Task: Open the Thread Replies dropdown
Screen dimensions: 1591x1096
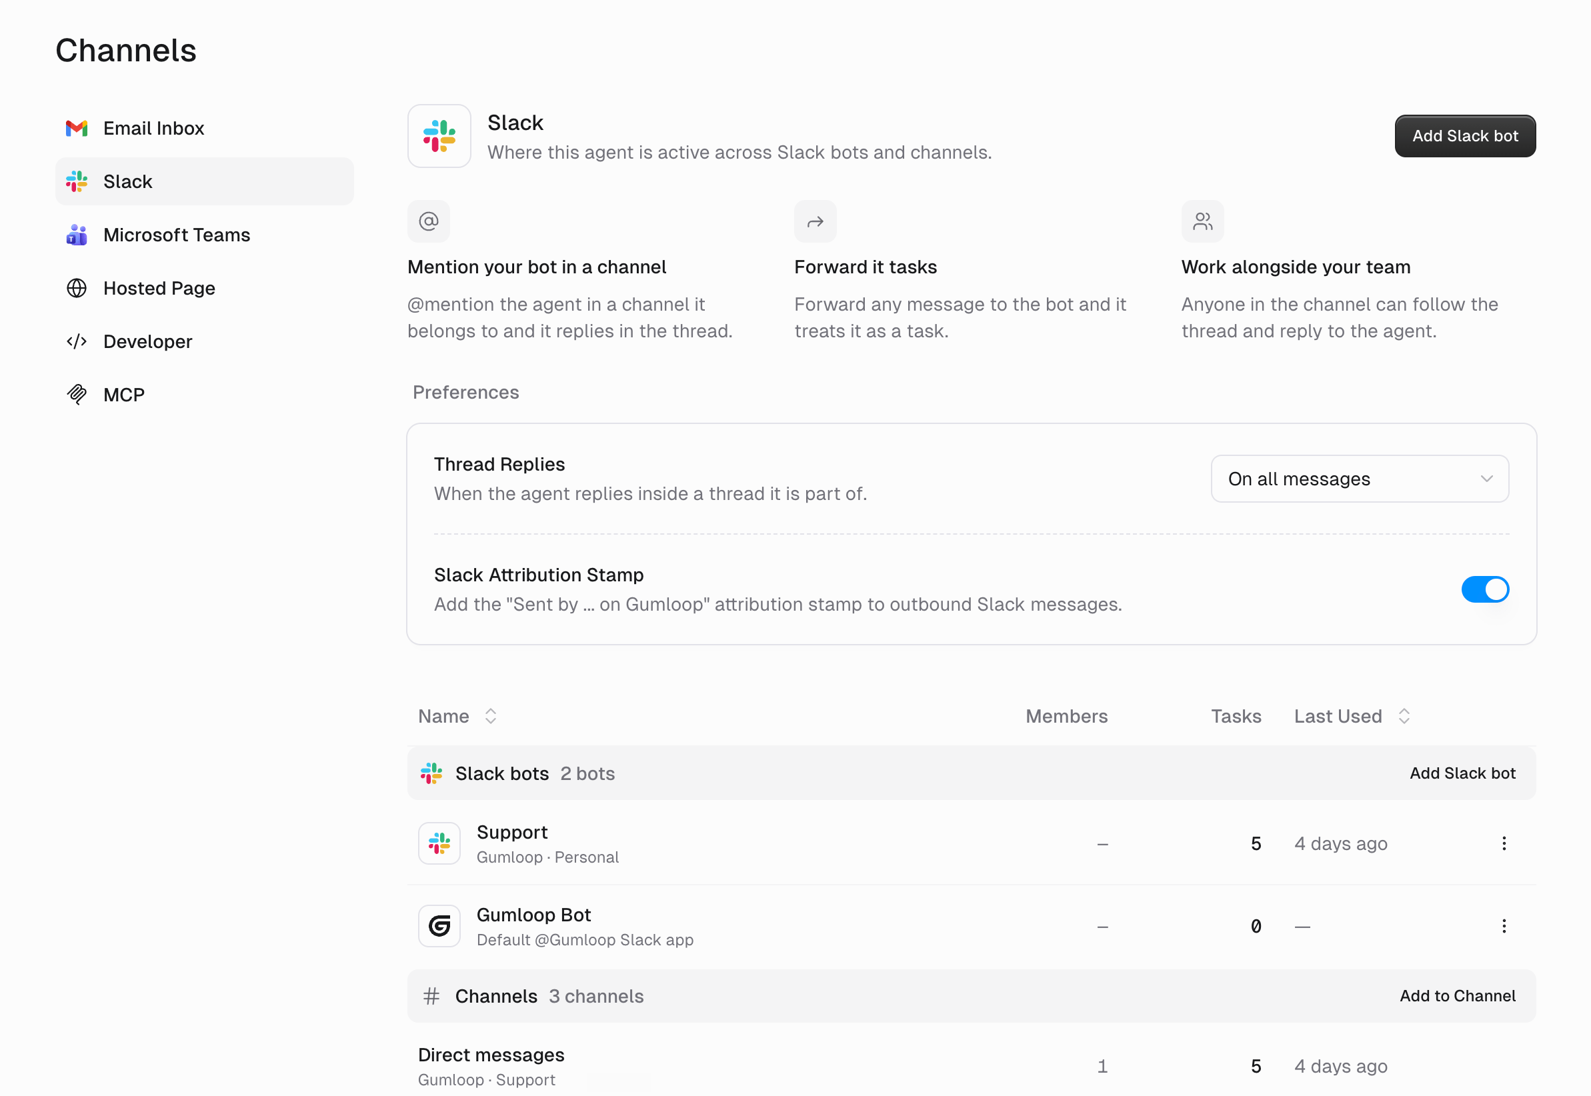Action: (x=1360, y=479)
